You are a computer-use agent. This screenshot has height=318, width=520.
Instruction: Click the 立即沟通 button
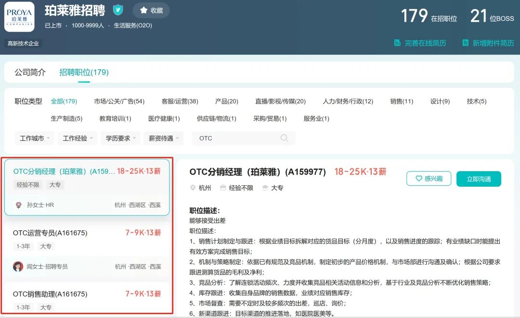(x=479, y=179)
